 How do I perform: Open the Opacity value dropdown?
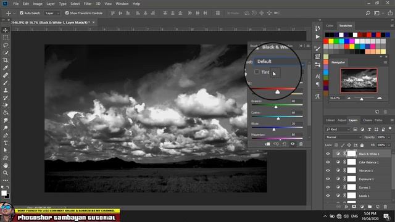(389, 137)
